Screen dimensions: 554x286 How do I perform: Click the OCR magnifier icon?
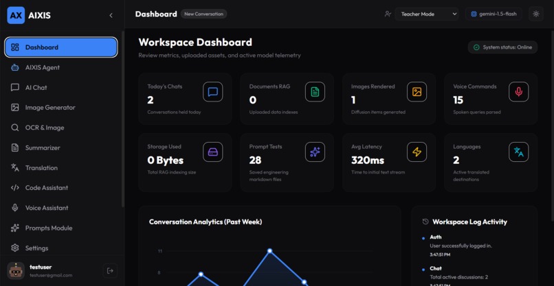15,128
